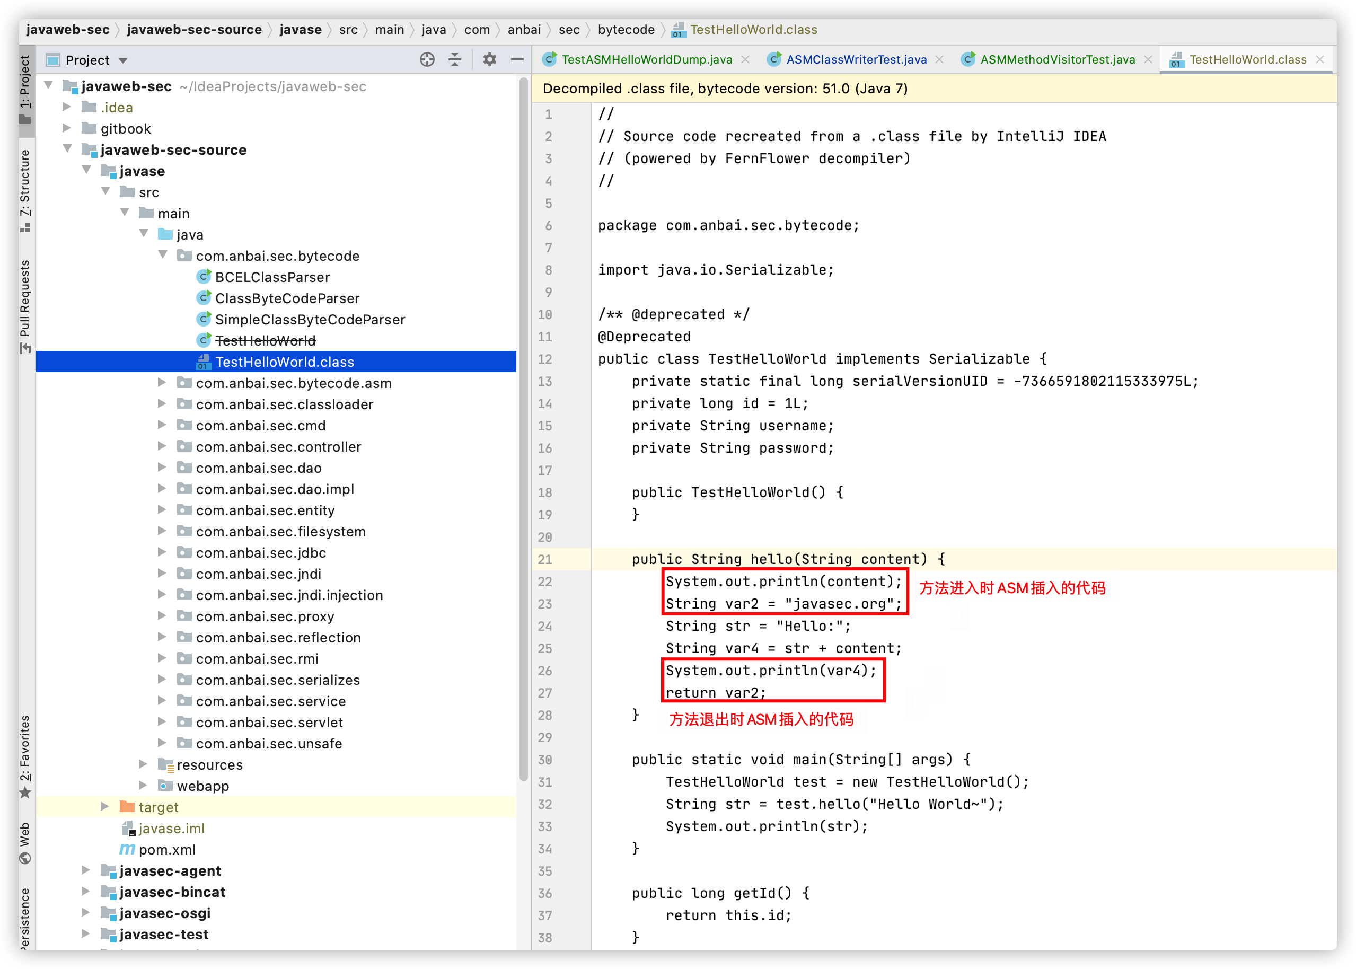Screen dimensions: 1356x969
Task: Expand the com.anbai.sec.bytecode.asm package
Action: pyautogui.click(x=162, y=383)
